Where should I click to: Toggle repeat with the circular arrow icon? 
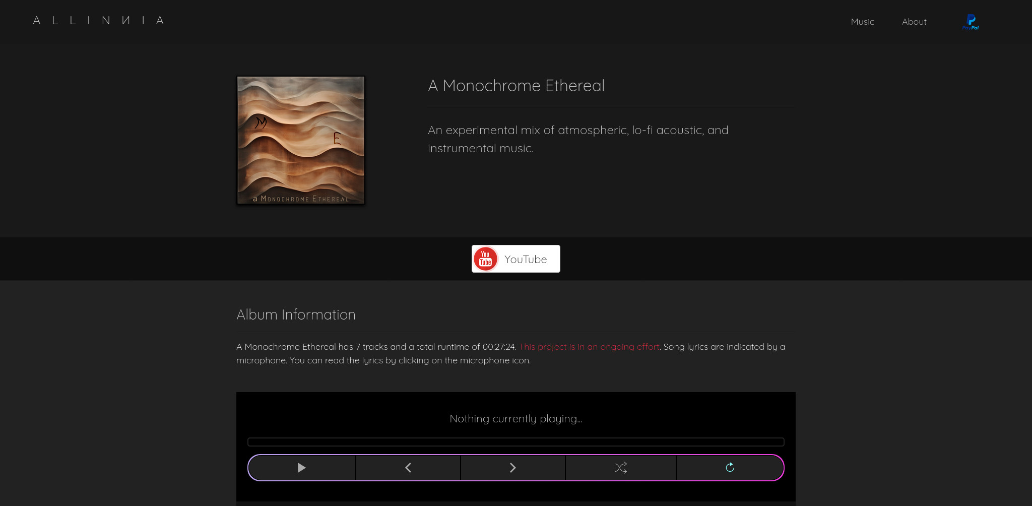click(730, 468)
